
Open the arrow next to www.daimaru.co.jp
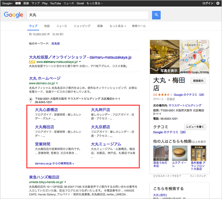[57, 83]
